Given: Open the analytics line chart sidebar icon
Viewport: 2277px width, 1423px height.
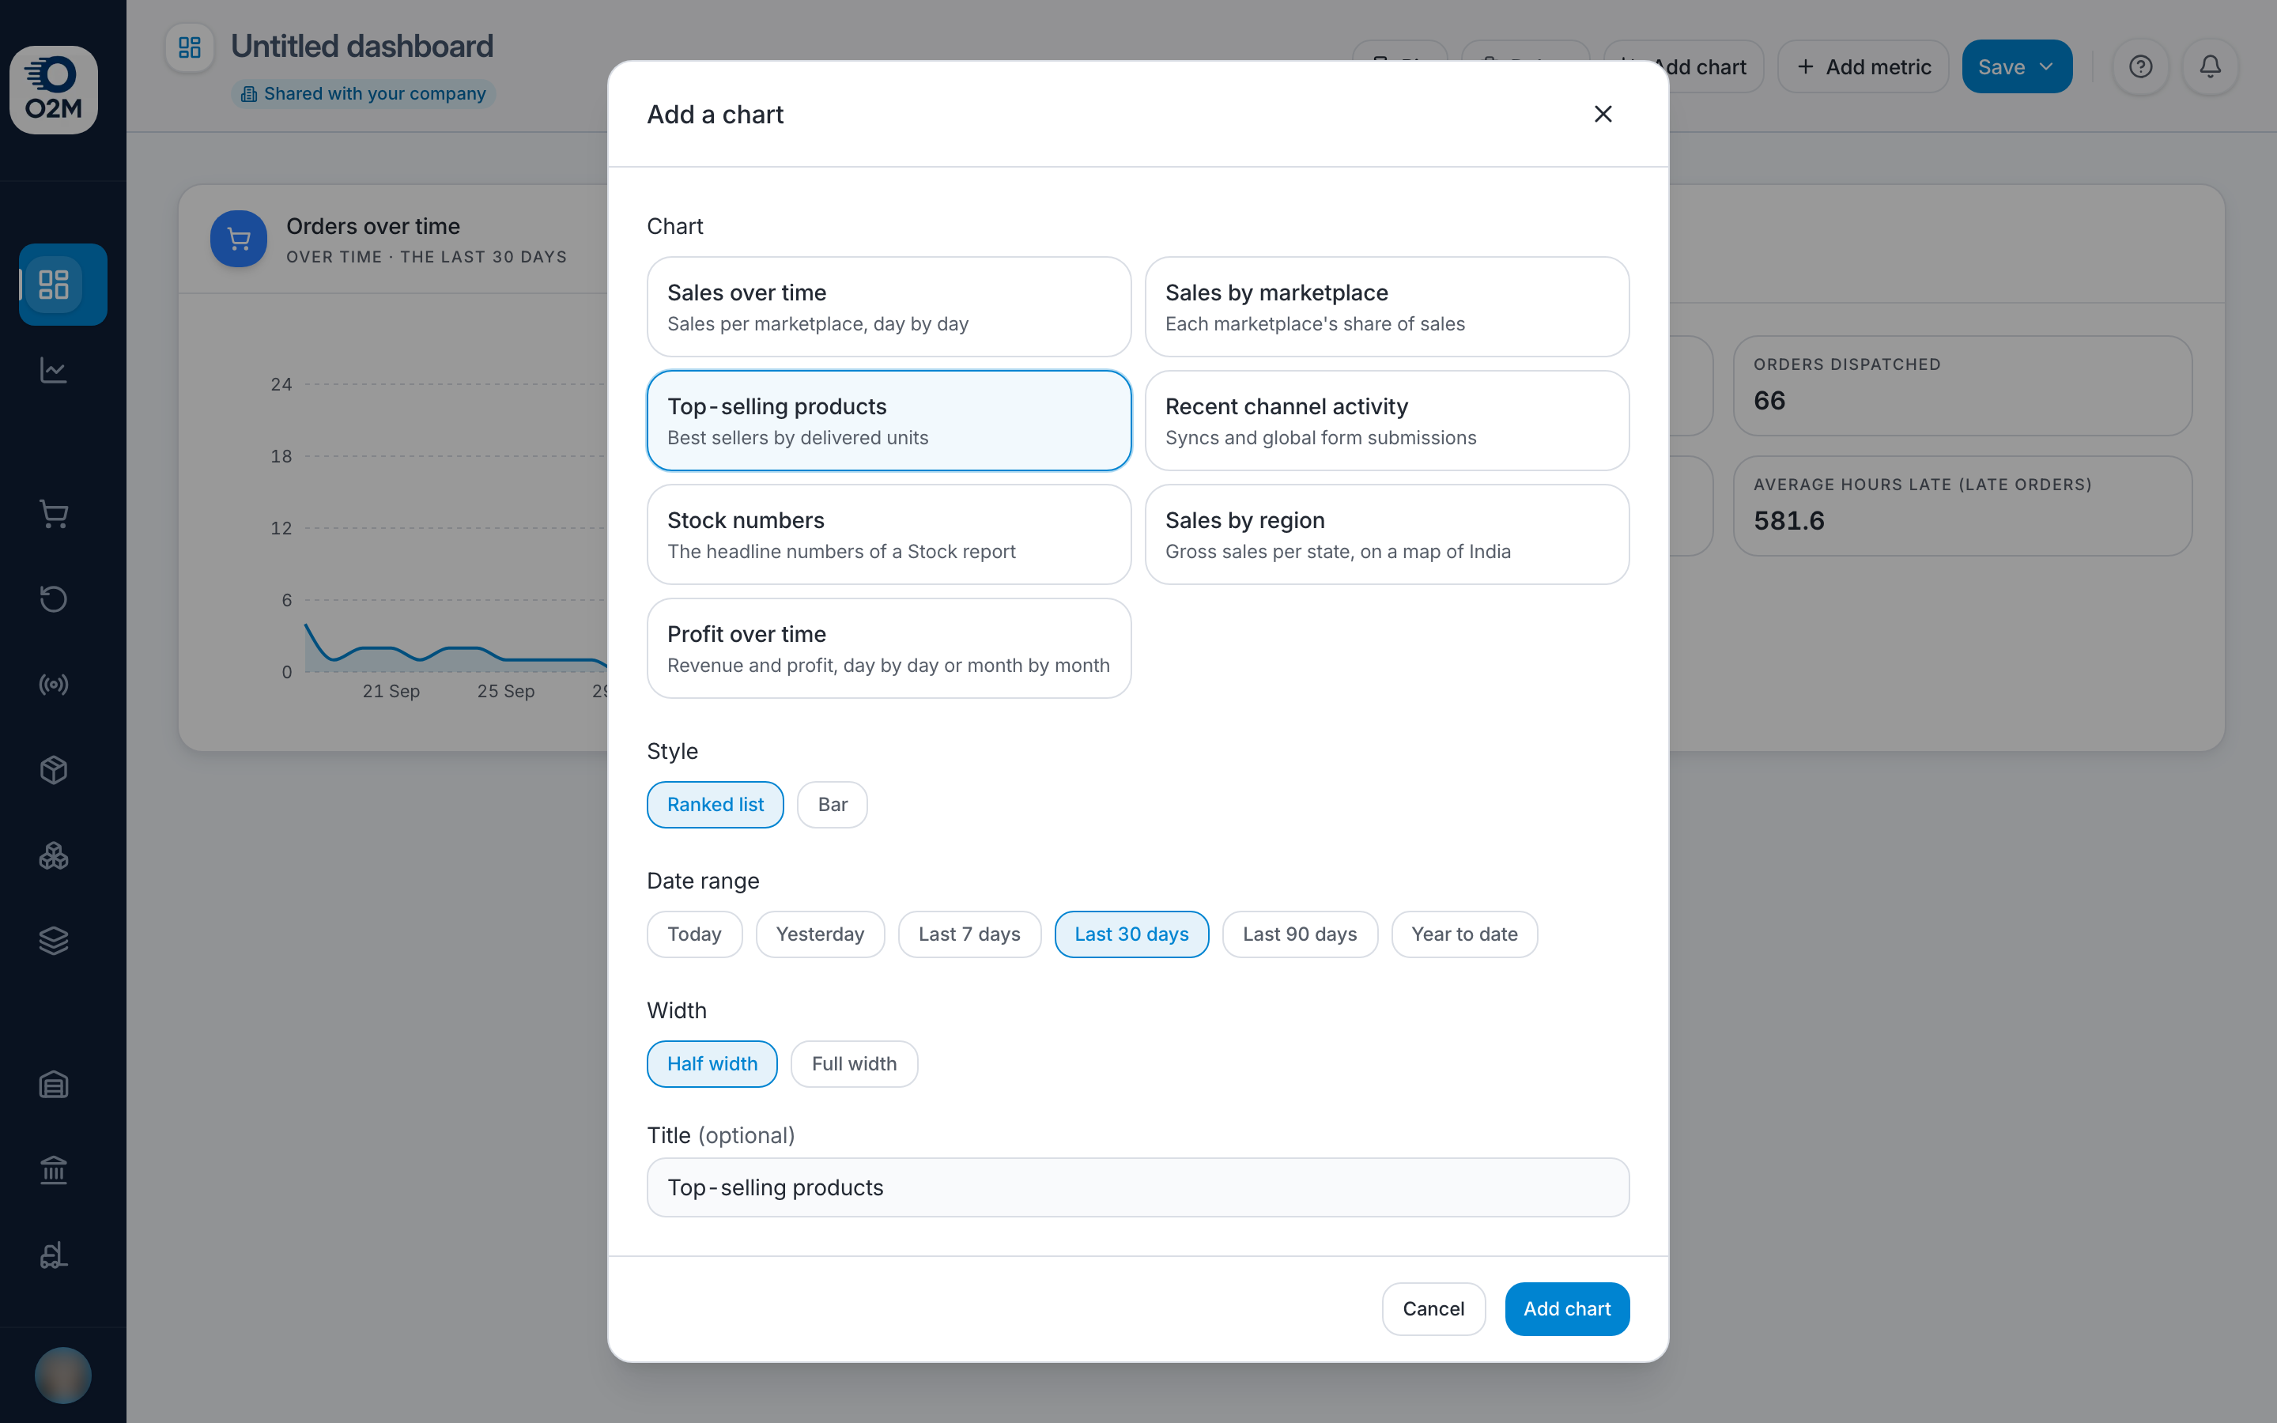Looking at the screenshot, I should tap(54, 370).
